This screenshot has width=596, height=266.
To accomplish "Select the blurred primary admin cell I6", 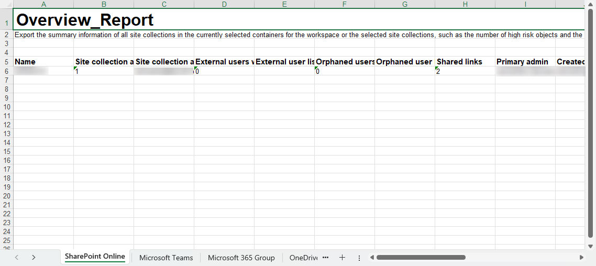I will pyautogui.click(x=525, y=71).
